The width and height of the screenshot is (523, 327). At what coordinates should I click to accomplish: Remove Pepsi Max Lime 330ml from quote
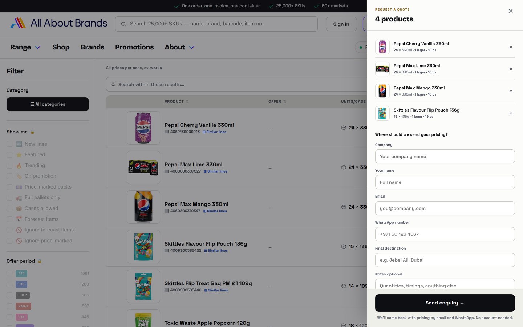511,69
